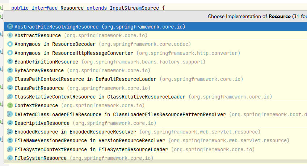Go to FileSystemResource implementation
The image size is (307, 166).
tap(155, 157)
